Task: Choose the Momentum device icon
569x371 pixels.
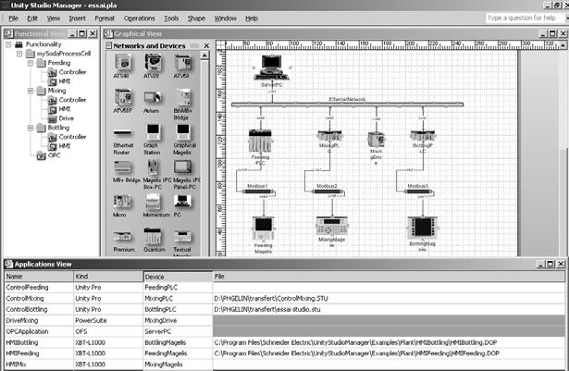Action: click(x=153, y=202)
